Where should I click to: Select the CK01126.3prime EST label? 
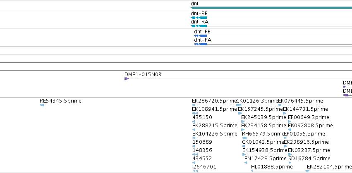[x=257, y=101]
